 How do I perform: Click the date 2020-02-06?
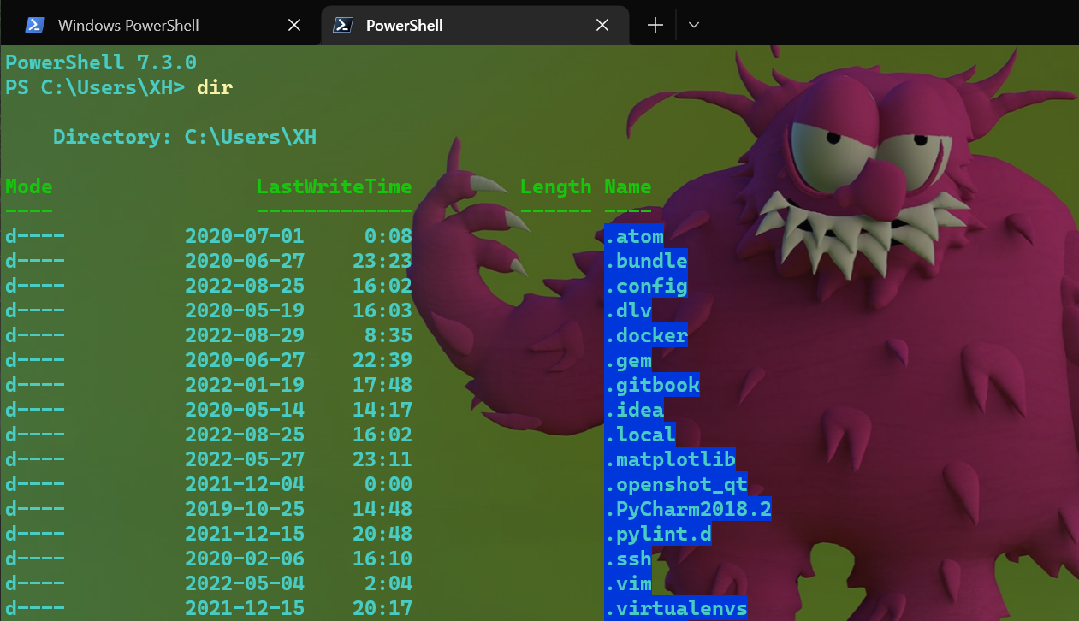coord(245,559)
